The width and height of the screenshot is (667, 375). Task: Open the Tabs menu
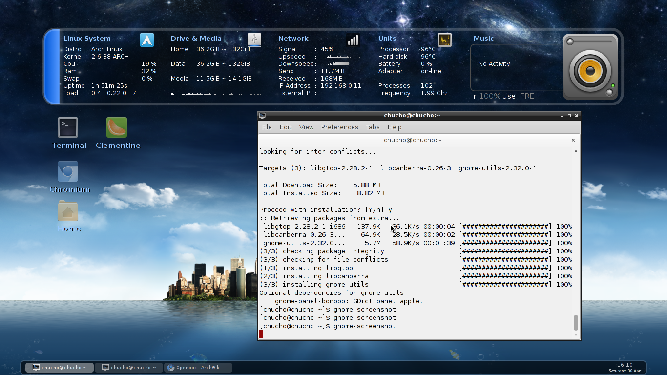[373, 127]
